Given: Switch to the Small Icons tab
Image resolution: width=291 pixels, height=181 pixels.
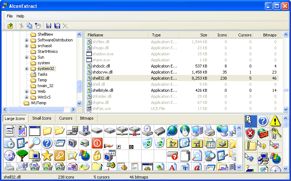Looking at the screenshot, I should (x=41, y=118).
